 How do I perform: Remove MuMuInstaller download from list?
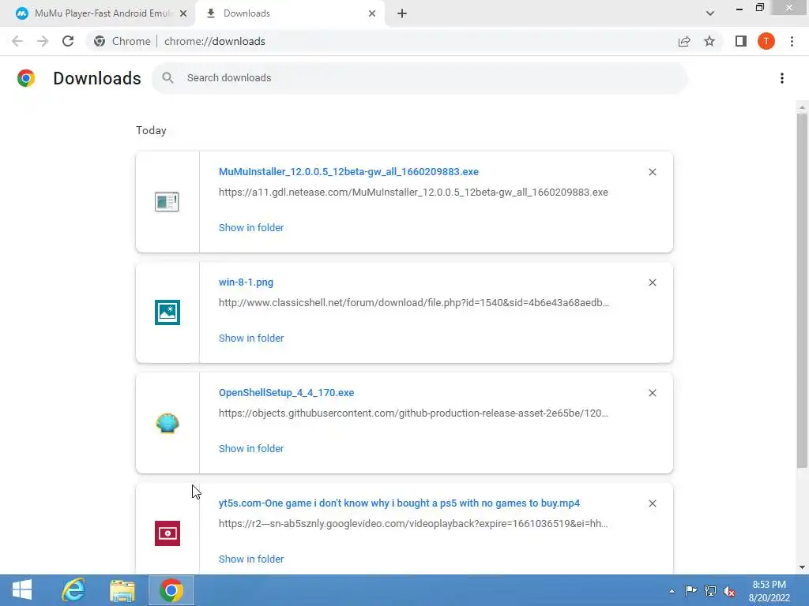652,172
